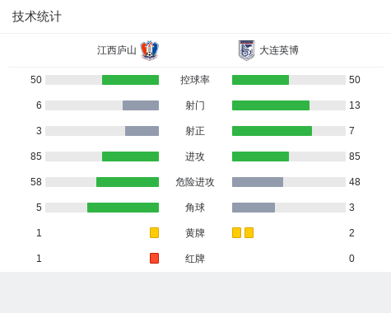Click the 大连英博 team shield icon
Screen dimensions: 391x313
coord(246,50)
